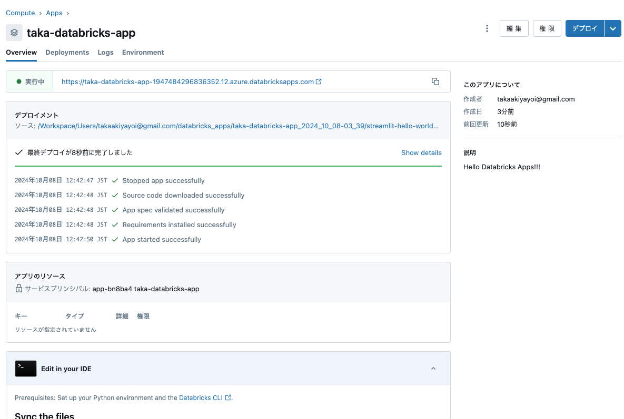624x419 pixels.
Task: Click the external link icon after Databricks CLI
Action: tap(228, 397)
